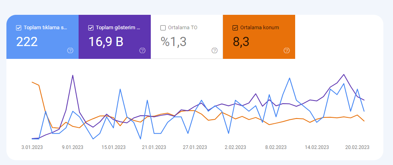The height and width of the screenshot is (165, 393).
Task: Click the orange line start at 3.01.2023
Action: point(32,82)
